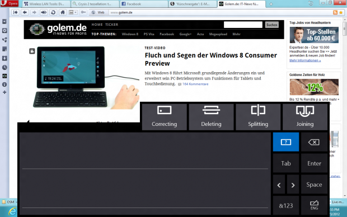
Task: Bookmark page with star icon
Action: 341,12
